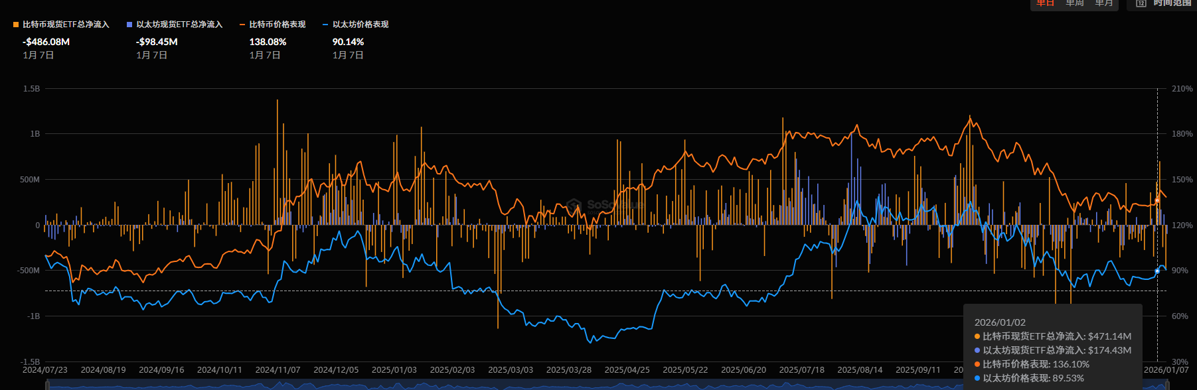
Task: Switch to the 单周 weekly view
Action: point(1075,3)
